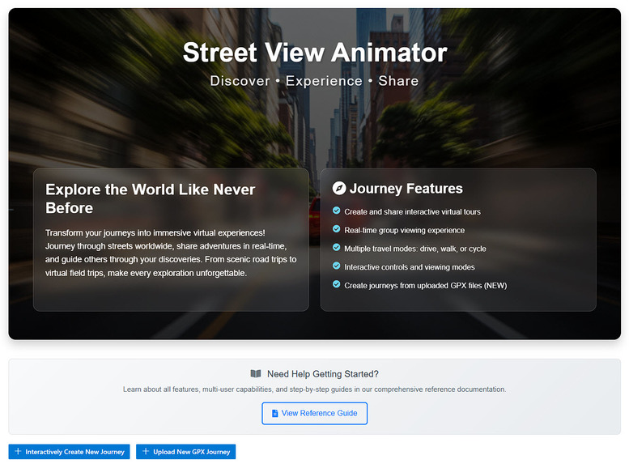Click the compass icon beside Journey Features
This screenshot has width=629, height=464.
pos(339,188)
